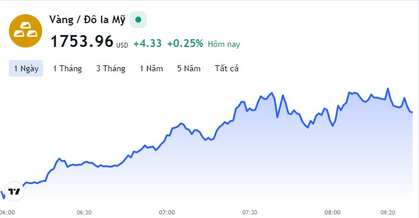Click the 1753.96 price value

point(82,42)
